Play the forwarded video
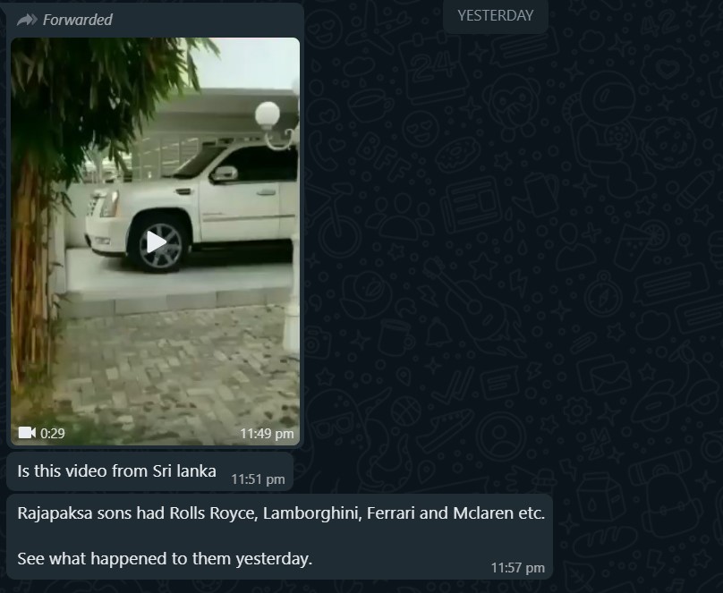The width and height of the screenshot is (723, 593). point(156,242)
